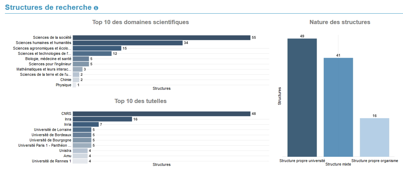Click the Structure propre organisme axis label
This screenshot has height=176, width=403.
(375, 161)
